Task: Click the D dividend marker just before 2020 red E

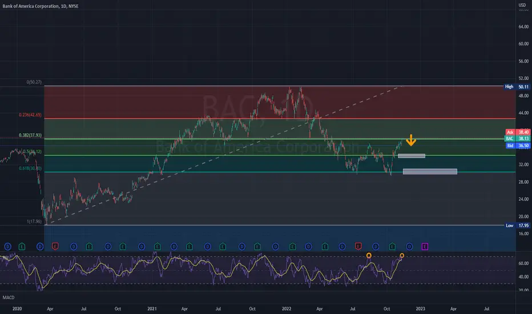Action: pyautogui.click(x=40, y=247)
